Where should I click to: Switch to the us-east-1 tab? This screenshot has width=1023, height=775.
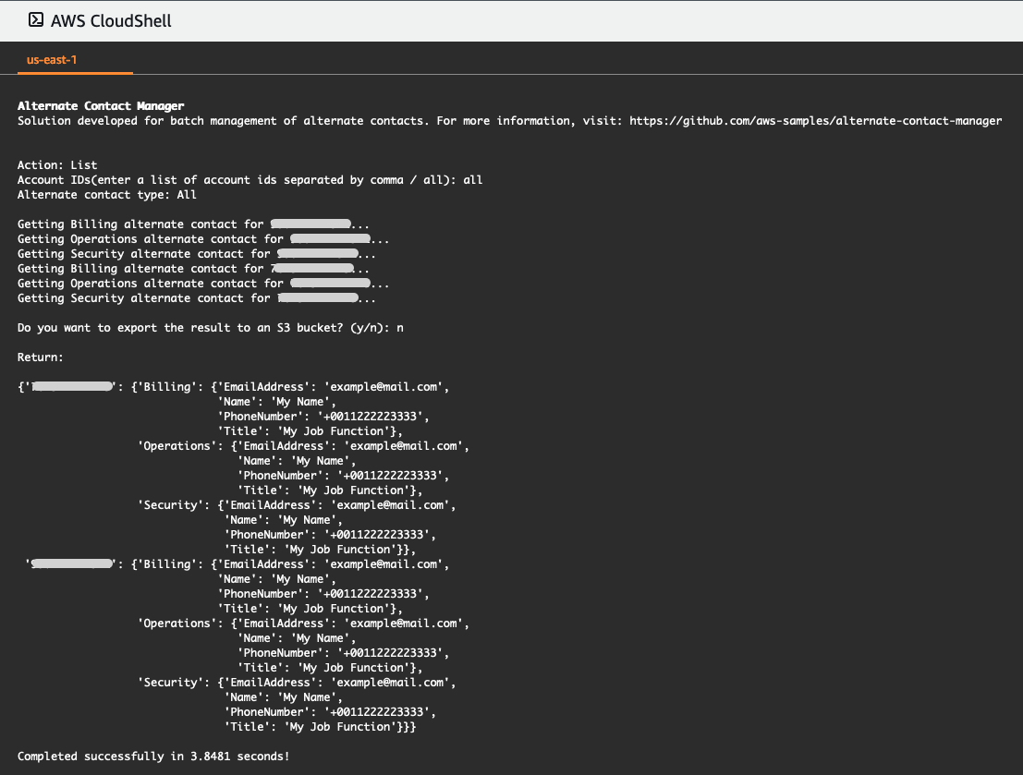click(52, 59)
